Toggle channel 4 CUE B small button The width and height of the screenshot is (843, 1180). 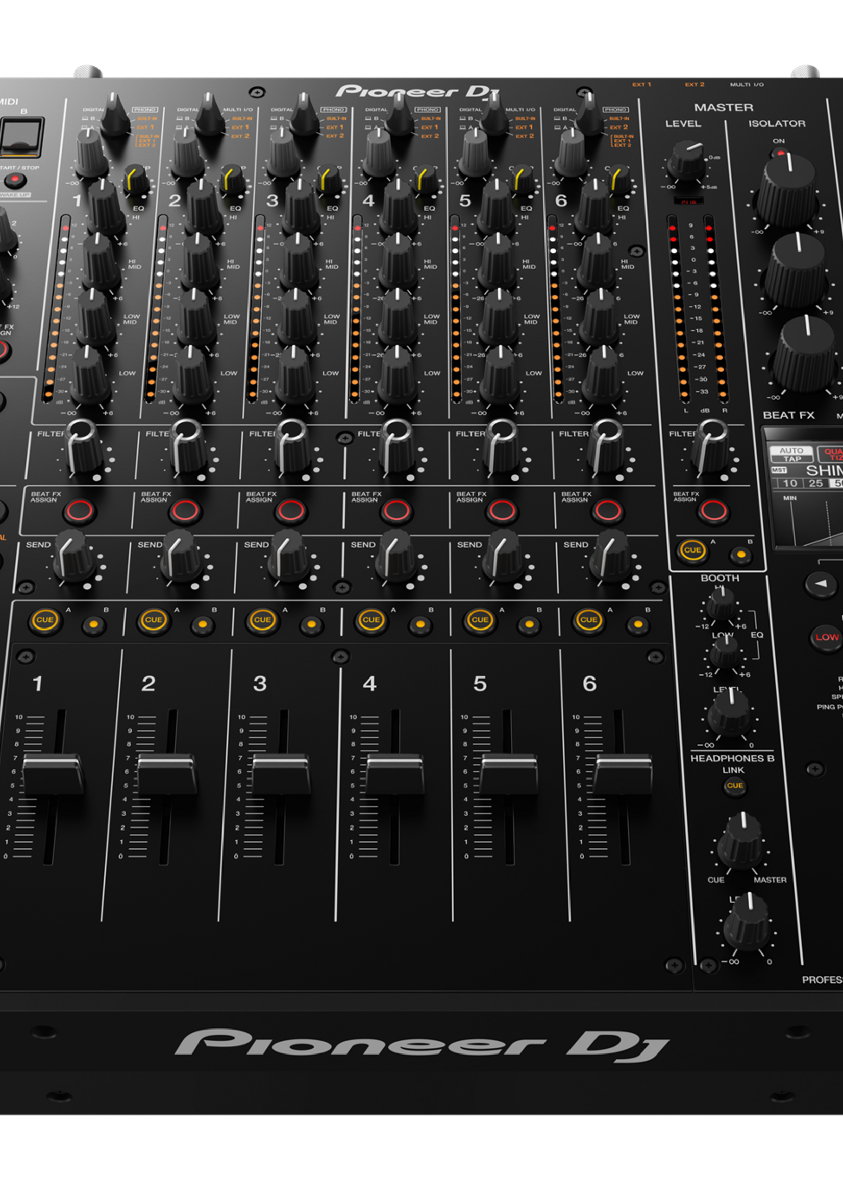tap(420, 624)
